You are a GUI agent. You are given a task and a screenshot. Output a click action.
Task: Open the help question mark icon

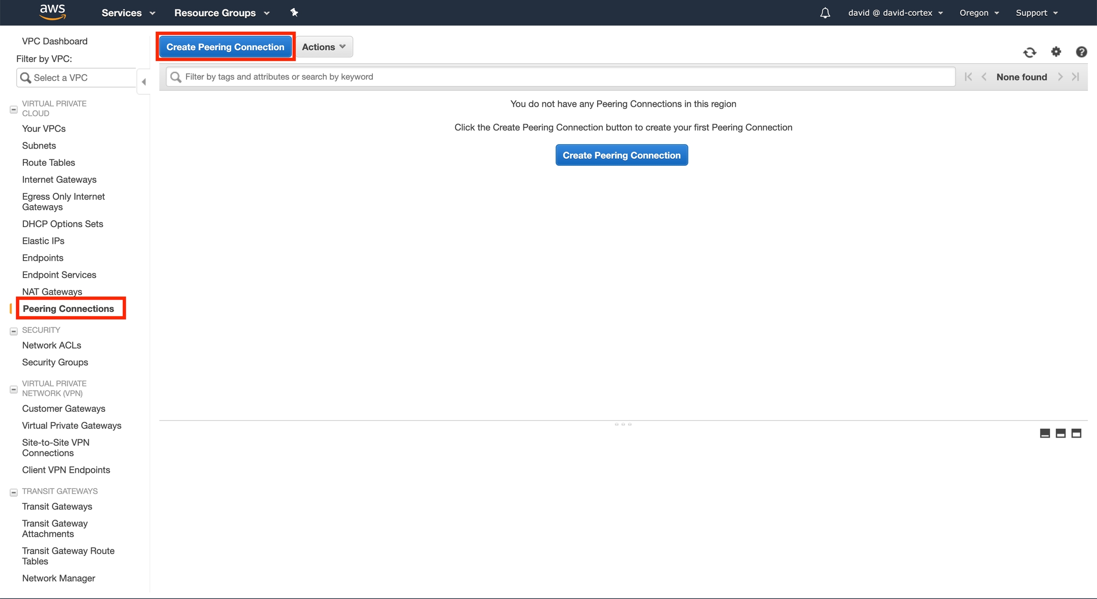[1081, 51]
